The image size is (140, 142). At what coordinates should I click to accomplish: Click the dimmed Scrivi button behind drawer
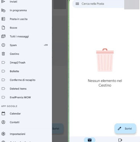(x=58, y=129)
